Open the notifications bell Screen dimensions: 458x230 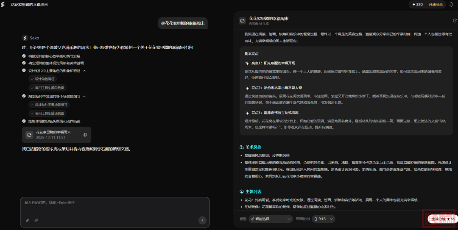pyautogui.click(x=451, y=5)
